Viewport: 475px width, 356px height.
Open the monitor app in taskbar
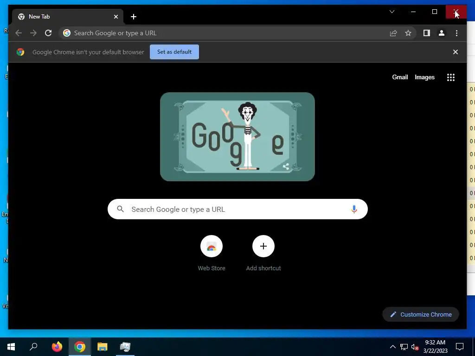[125, 347]
